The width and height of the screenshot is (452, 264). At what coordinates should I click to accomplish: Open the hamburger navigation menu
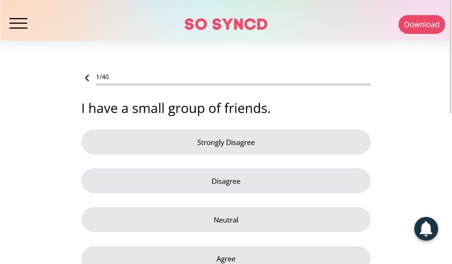[x=18, y=24]
